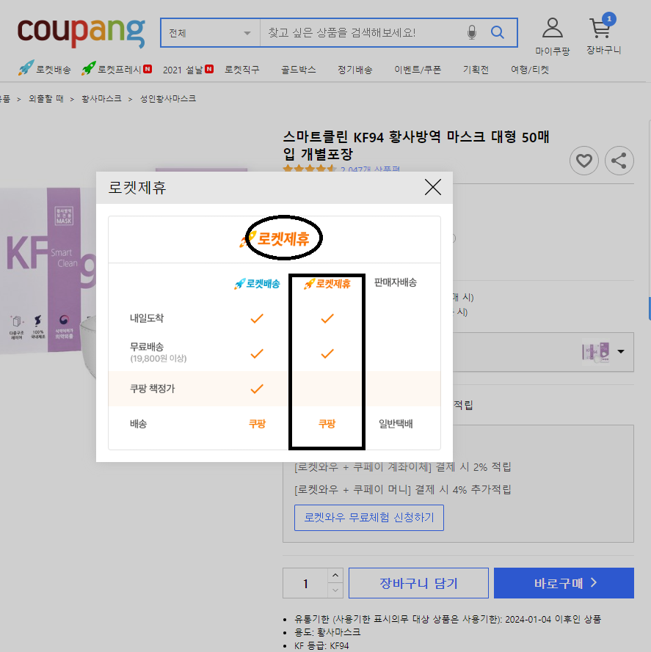Click the 황사마스크 breadcrumb link
This screenshot has height=652, width=651.
101,98
